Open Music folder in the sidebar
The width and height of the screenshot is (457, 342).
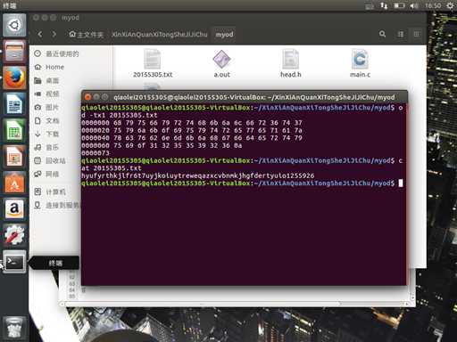[46, 147]
